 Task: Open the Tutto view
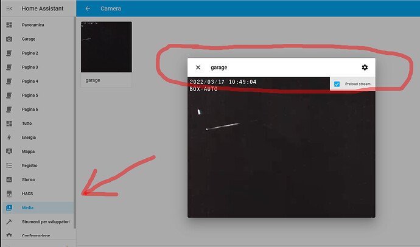tap(38, 123)
